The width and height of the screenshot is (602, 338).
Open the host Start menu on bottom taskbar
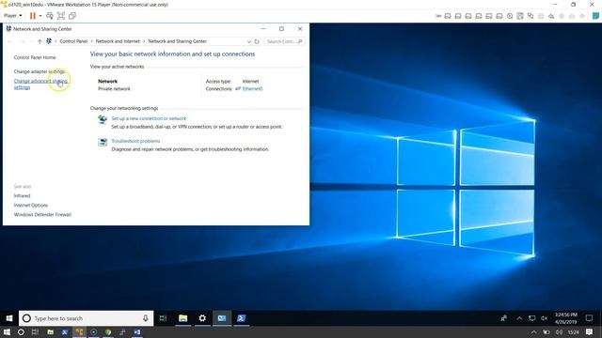[7, 332]
